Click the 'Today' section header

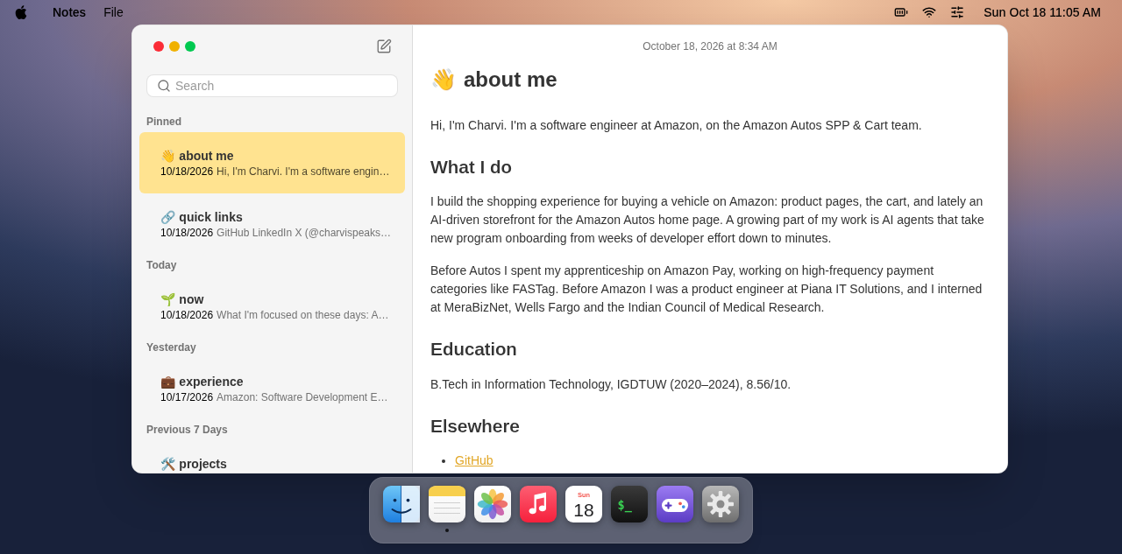tap(161, 265)
